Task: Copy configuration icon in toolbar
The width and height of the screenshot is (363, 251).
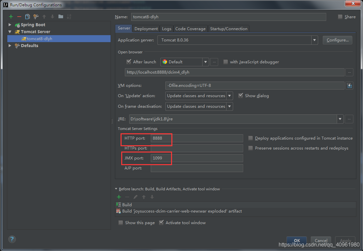Action: pyautogui.click(x=28, y=17)
